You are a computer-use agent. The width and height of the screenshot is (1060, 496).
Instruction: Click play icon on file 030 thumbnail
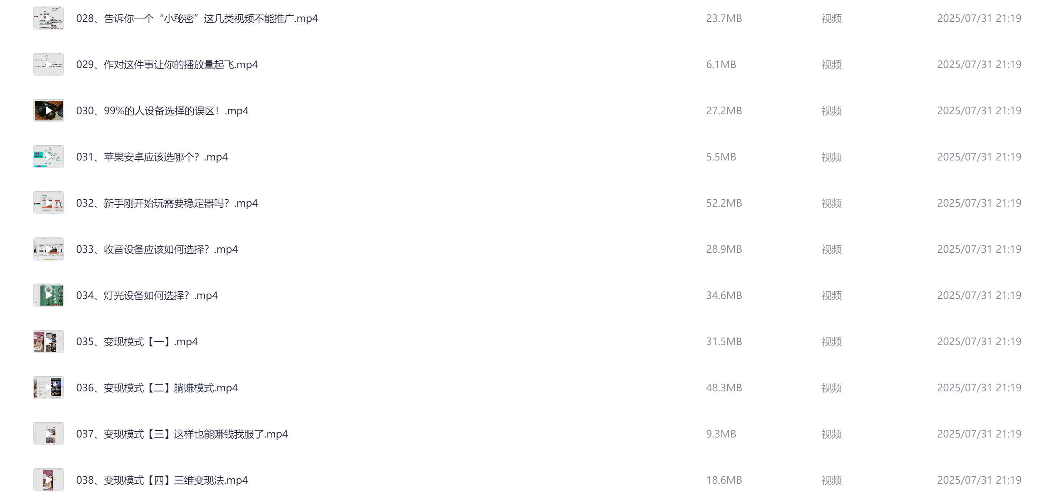pos(49,111)
